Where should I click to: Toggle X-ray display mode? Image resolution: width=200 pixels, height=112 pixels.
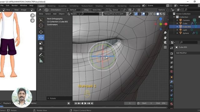click(x=151, y=14)
